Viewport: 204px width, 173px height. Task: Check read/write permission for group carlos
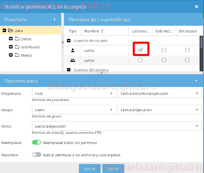140,60
